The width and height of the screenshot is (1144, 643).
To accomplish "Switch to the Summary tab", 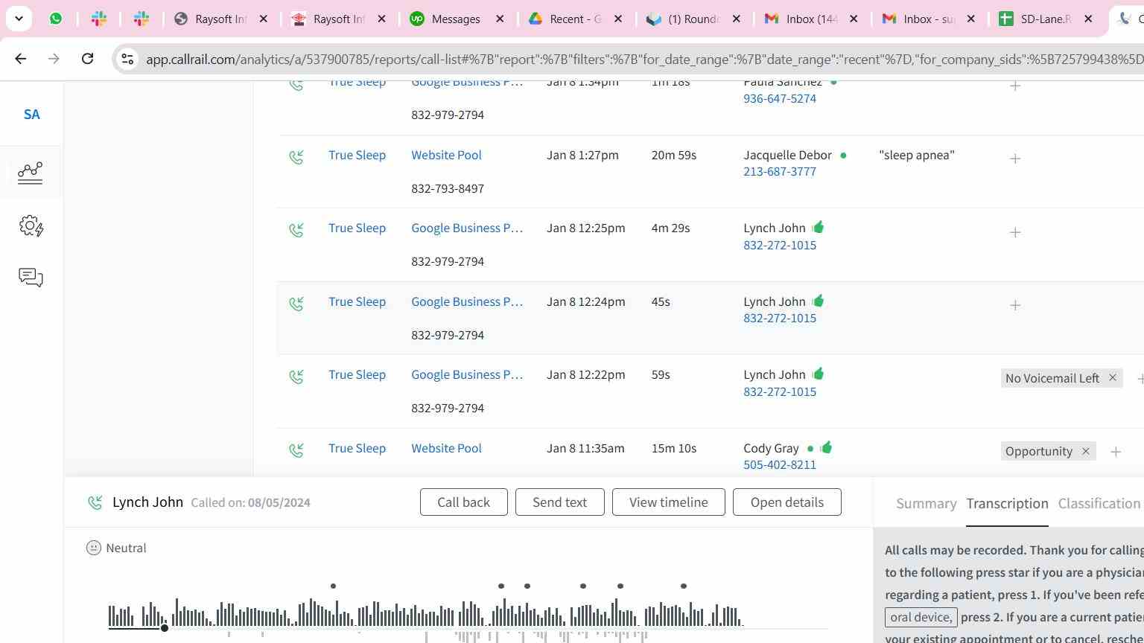I will tap(926, 504).
